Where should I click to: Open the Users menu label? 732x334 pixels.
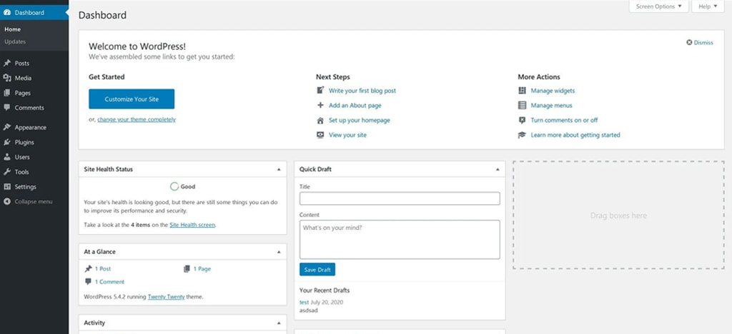(x=22, y=157)
